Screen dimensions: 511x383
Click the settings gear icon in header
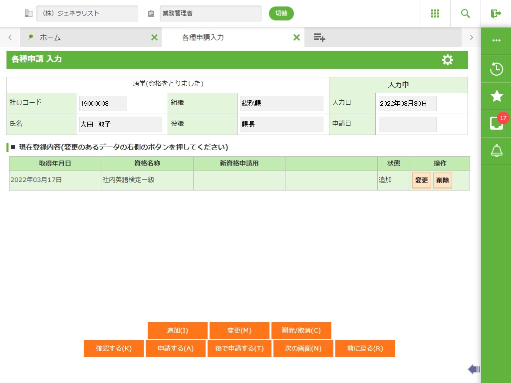click(448, 60)
